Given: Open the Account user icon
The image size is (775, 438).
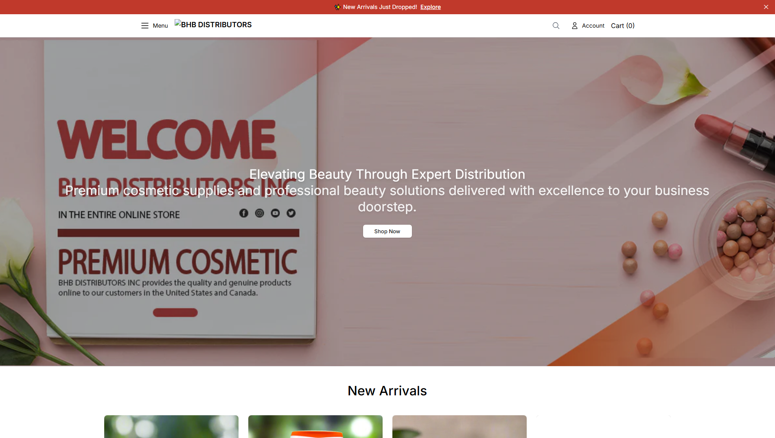Looking at the screenshot, I should point(574,26).
